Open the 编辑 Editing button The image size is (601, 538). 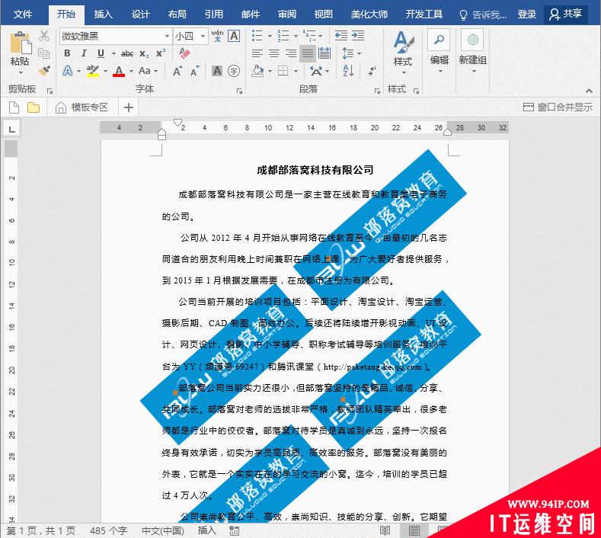[440, 52]
